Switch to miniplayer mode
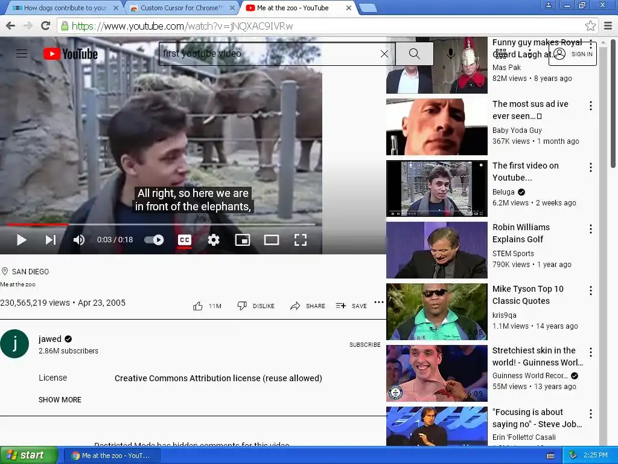Image resolution: width=618 pixels, height=464 pixels. 243,240
